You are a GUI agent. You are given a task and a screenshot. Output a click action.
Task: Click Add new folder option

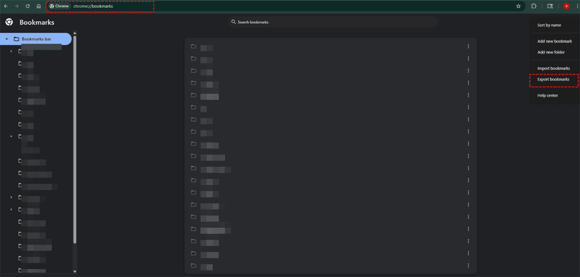[551, 52]
